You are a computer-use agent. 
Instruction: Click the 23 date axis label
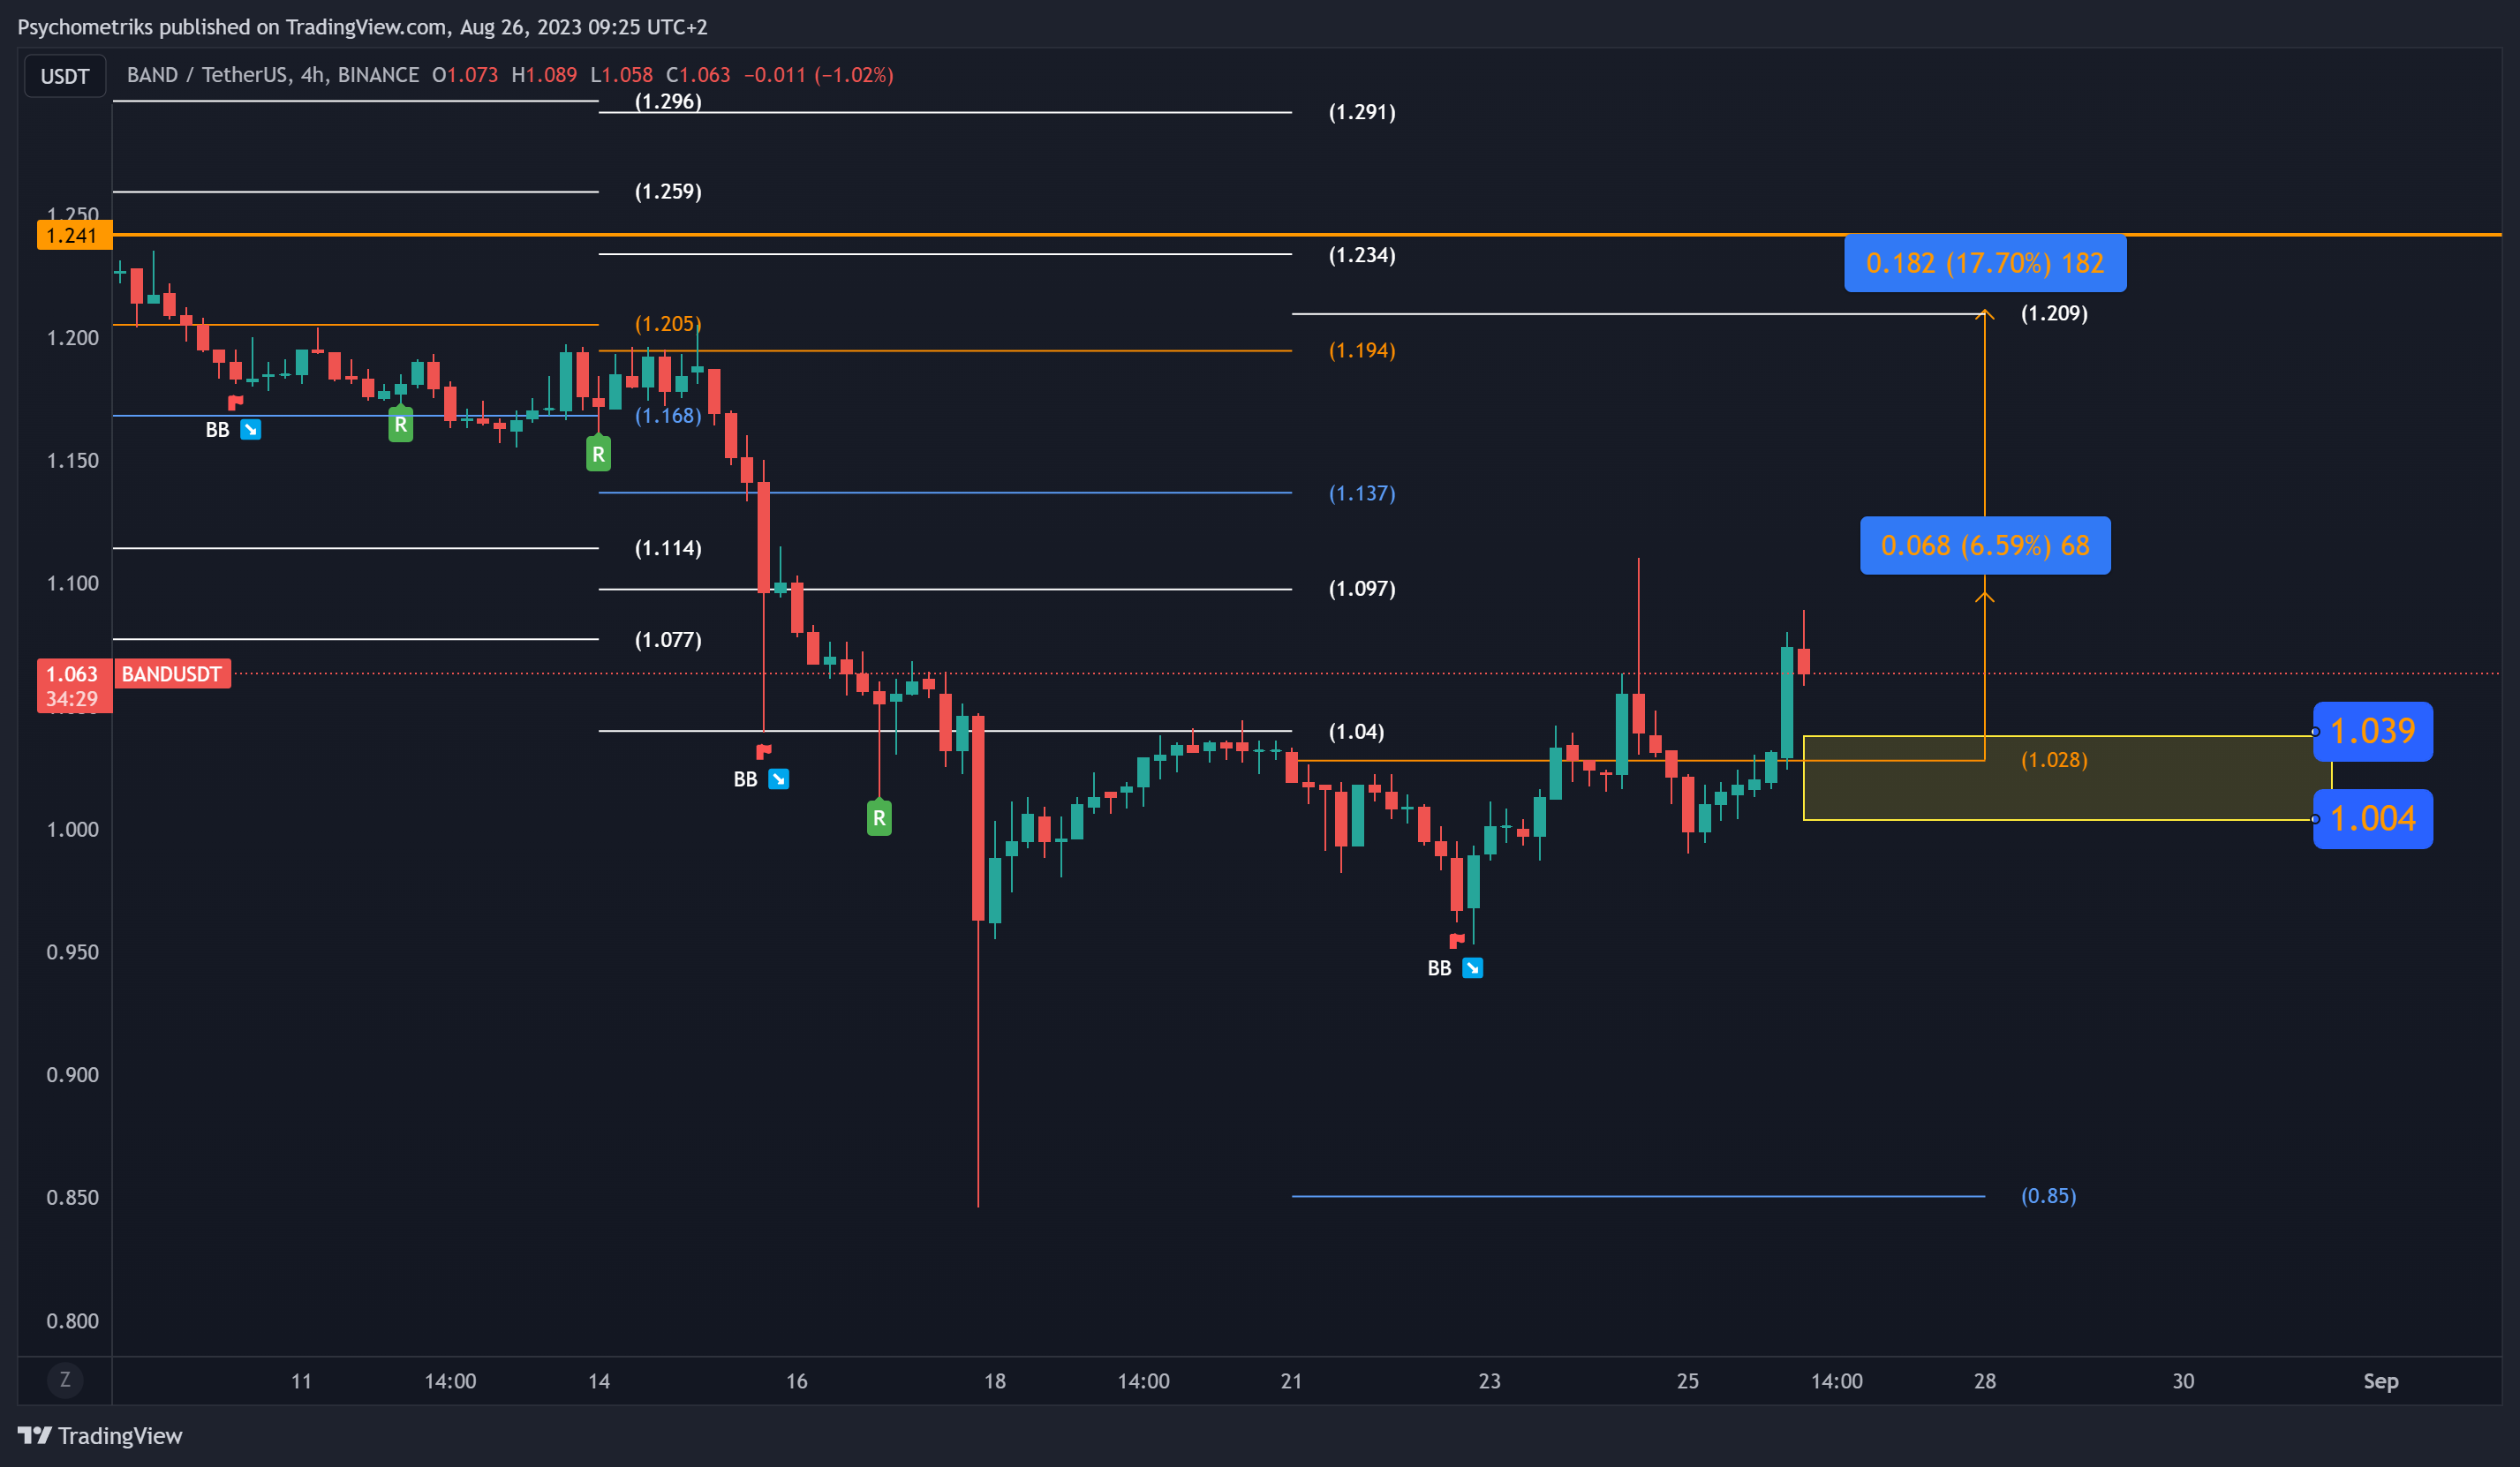(x=1490, y=1381)
